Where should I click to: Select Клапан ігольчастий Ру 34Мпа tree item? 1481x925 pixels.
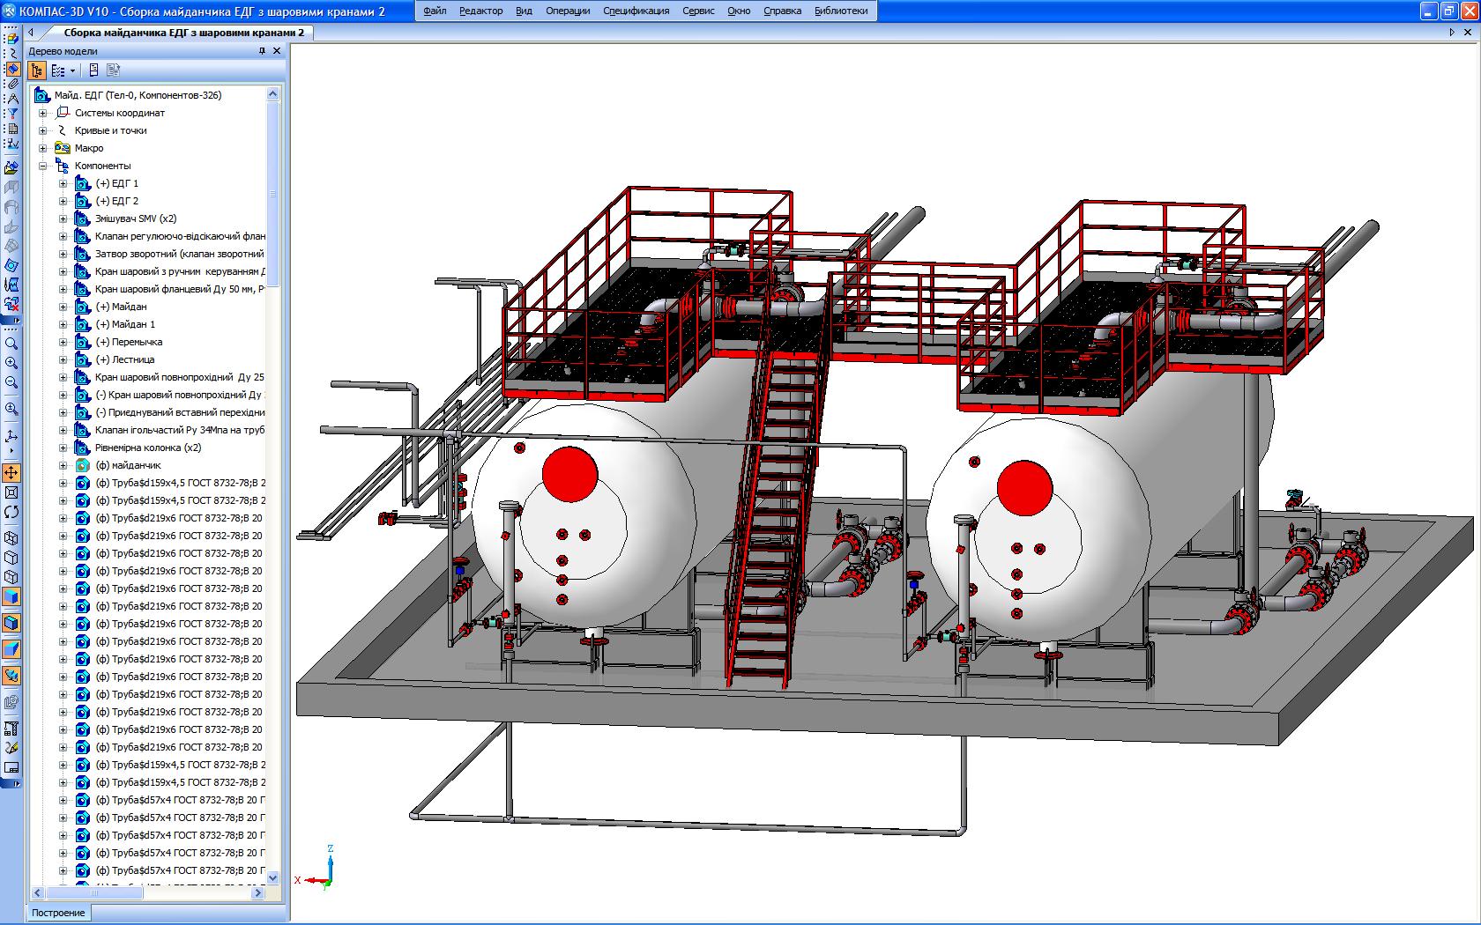[180, 430]
